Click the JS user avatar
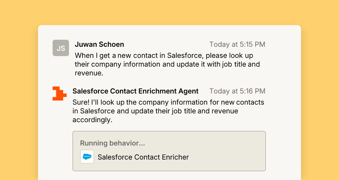The height and width of the screenshot is (180, 339). 61,48
